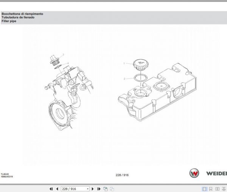The width and height of the screenshot is (227, 192).
Task: Click the 'TL48-02' document code
Action: [x=5, y=174]
